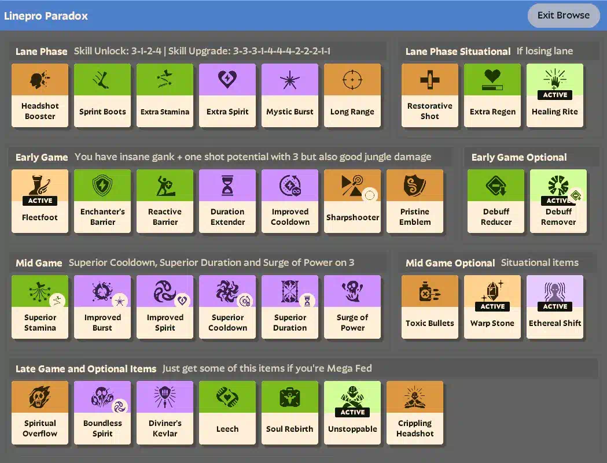
Task: Select the Superior Duration item
Action: point(290,307)
